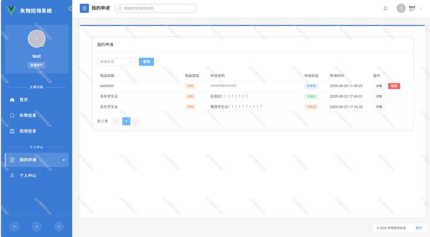Collapse the sidebar with the toggle arrow
This screenshot has height=237, width=430.
[x=71, y=8]
